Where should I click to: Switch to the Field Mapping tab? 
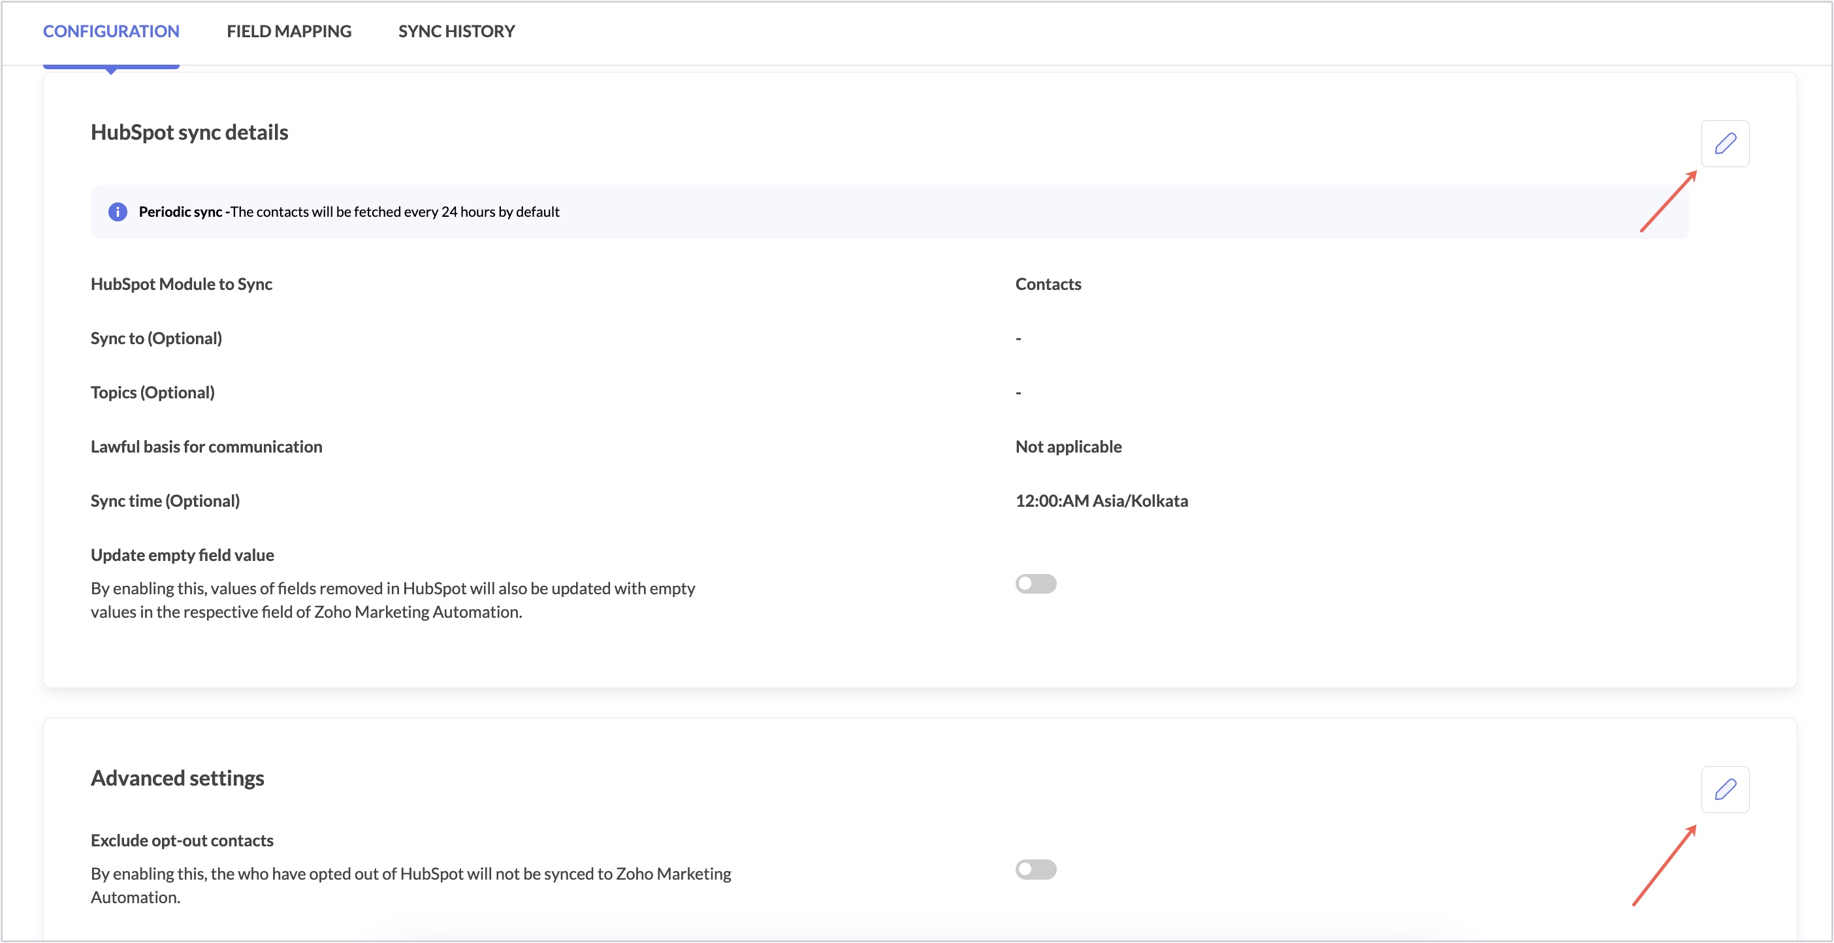point(289,31)
